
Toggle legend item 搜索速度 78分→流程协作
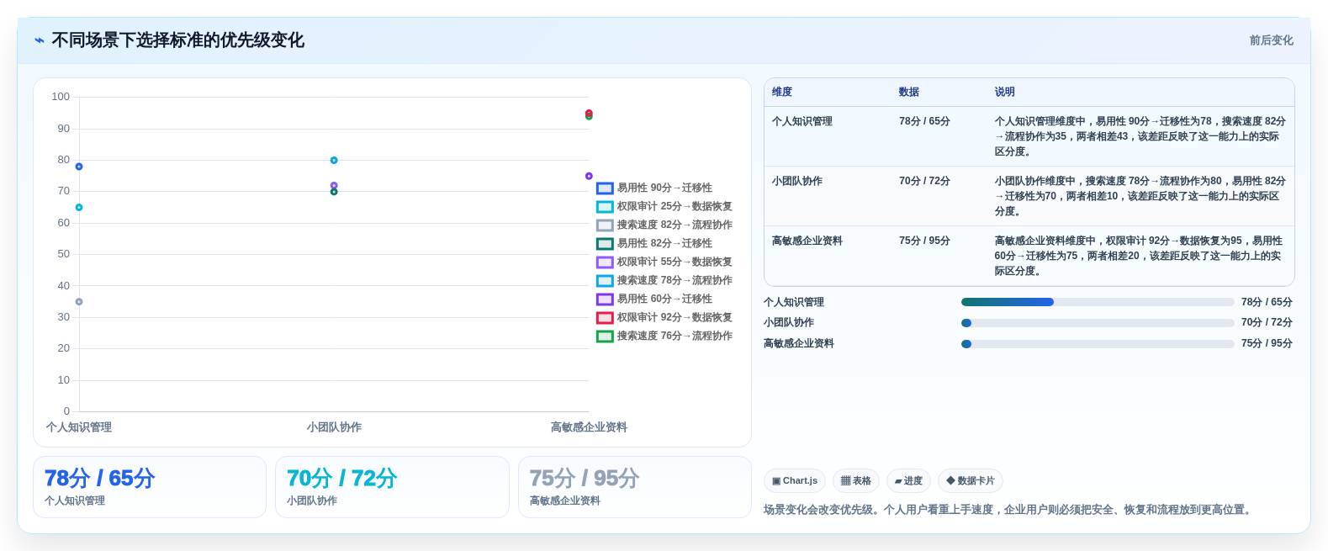pos(664,280)
